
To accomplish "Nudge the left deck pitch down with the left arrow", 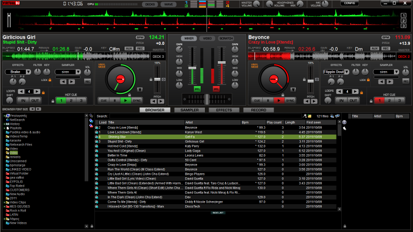I will point(153,101).
